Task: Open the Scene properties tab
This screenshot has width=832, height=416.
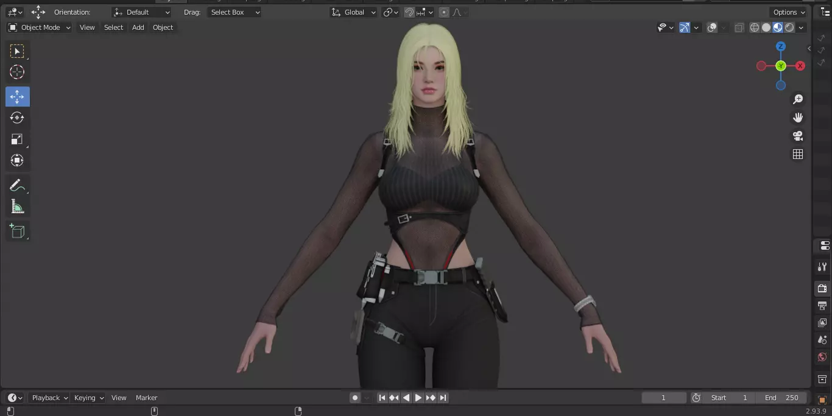Action: 823,340
